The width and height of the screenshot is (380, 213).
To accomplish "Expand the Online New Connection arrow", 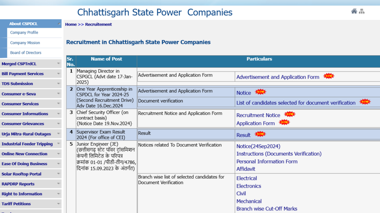I will click(x=59, y=154).
